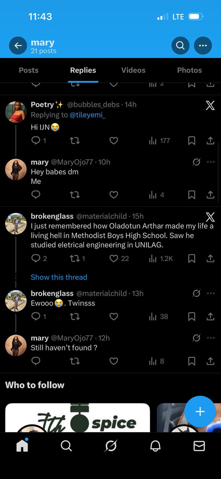
Task: Open Notifications bell in bottom bar
Action: (x=155, y=446)
